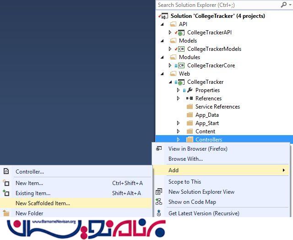
Task: Click the Get Latest Version icon
Action: coord(159,213)
